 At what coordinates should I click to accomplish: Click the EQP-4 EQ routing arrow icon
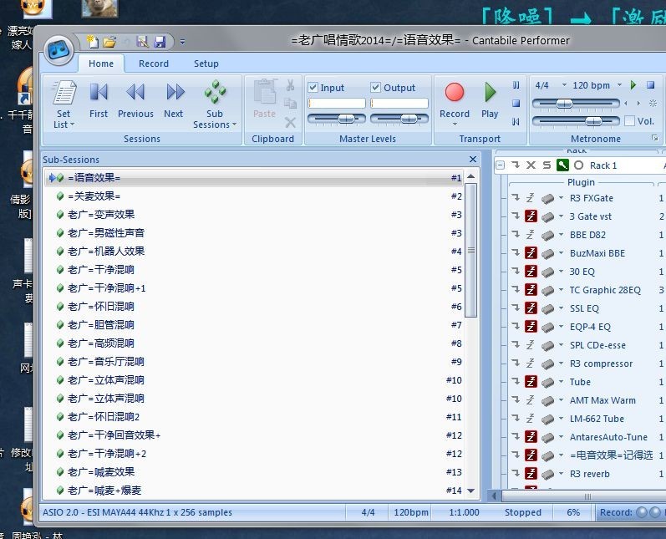[x=516, y=327]
